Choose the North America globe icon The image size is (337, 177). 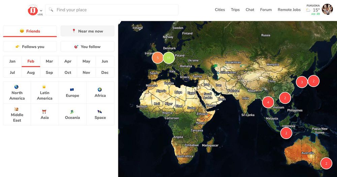pos(17,87)
